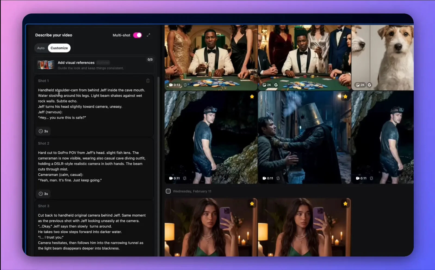
Task: Open the first woman selfie thumbnail
Action: [x=211, y=227]
